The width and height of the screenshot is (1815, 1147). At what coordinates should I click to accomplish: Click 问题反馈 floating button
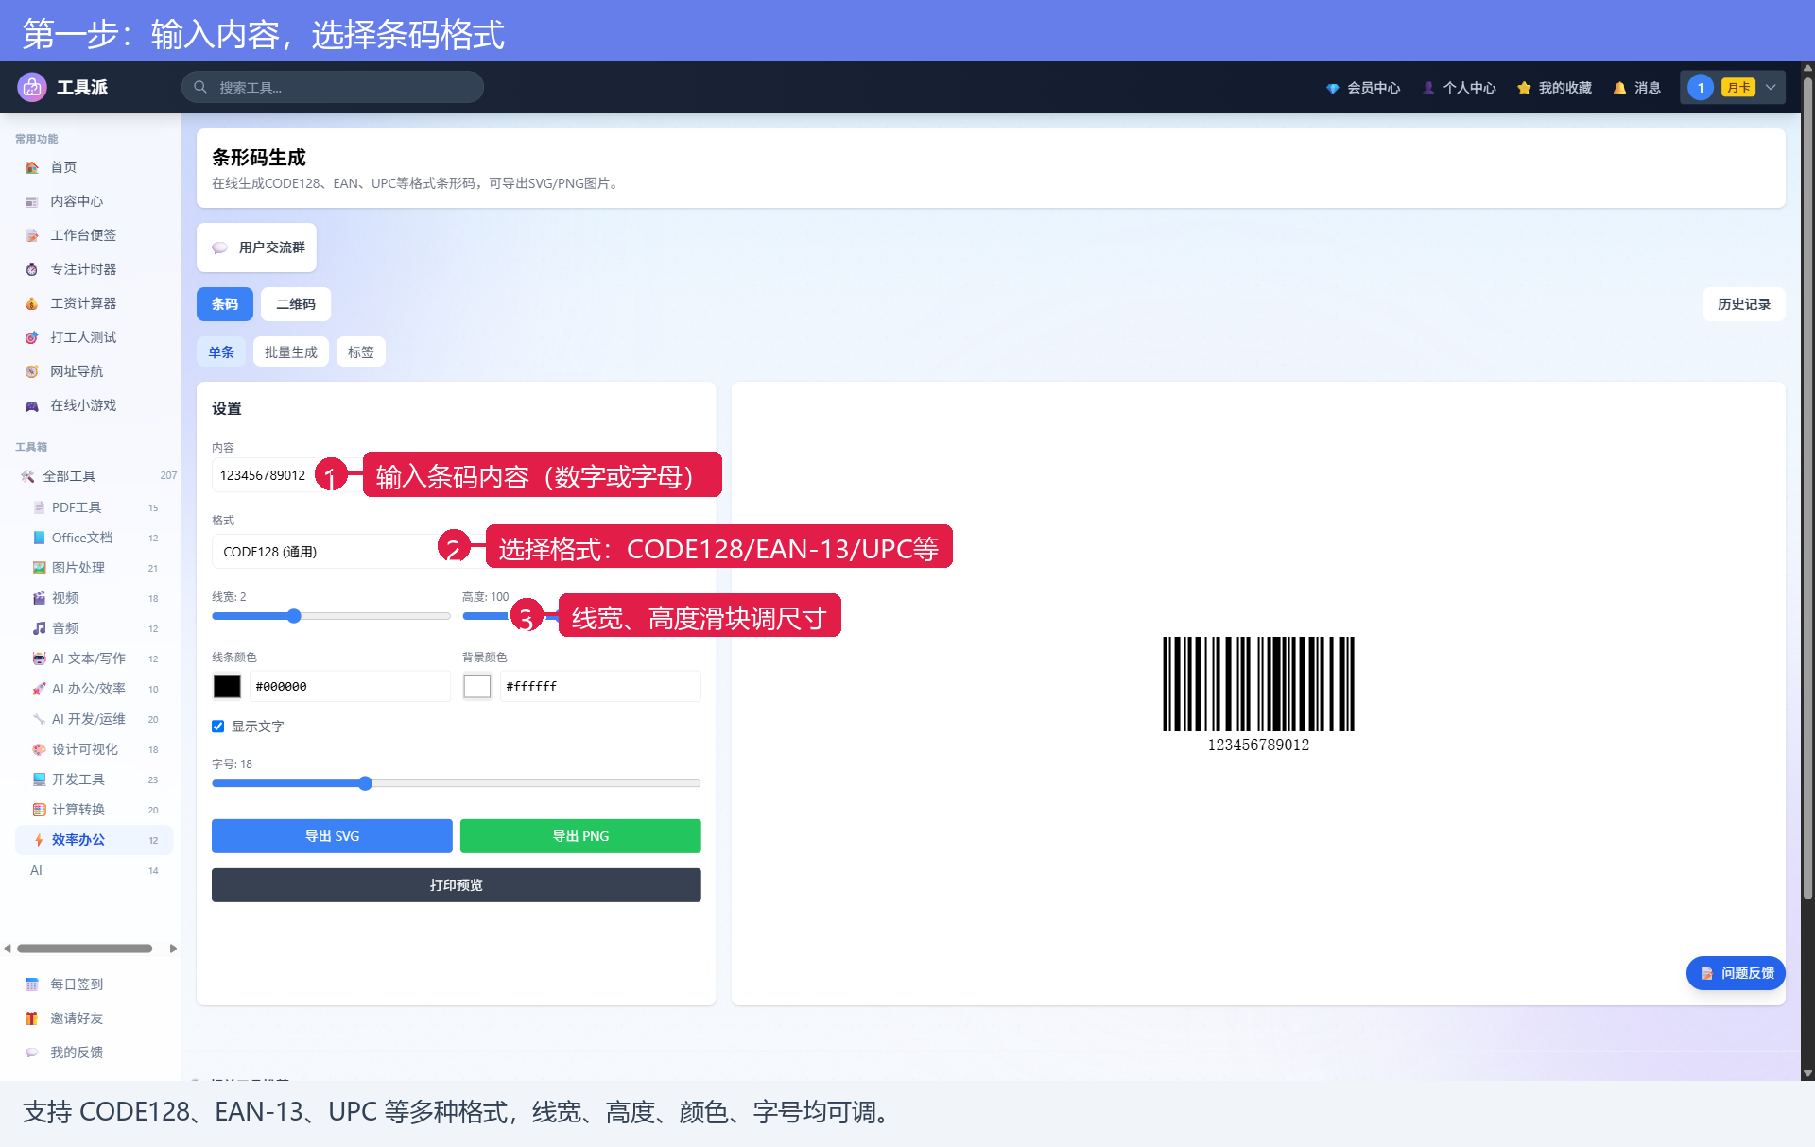pos(1736,973)
